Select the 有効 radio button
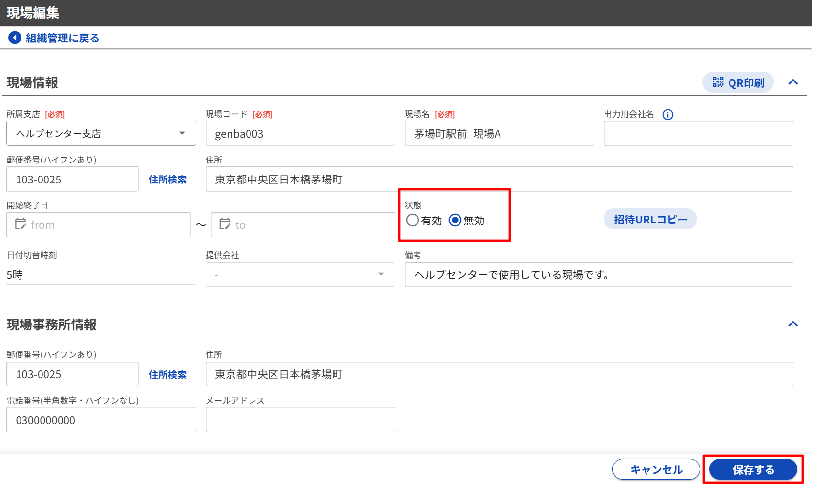 pyautogui.click(x=413, y=221)
